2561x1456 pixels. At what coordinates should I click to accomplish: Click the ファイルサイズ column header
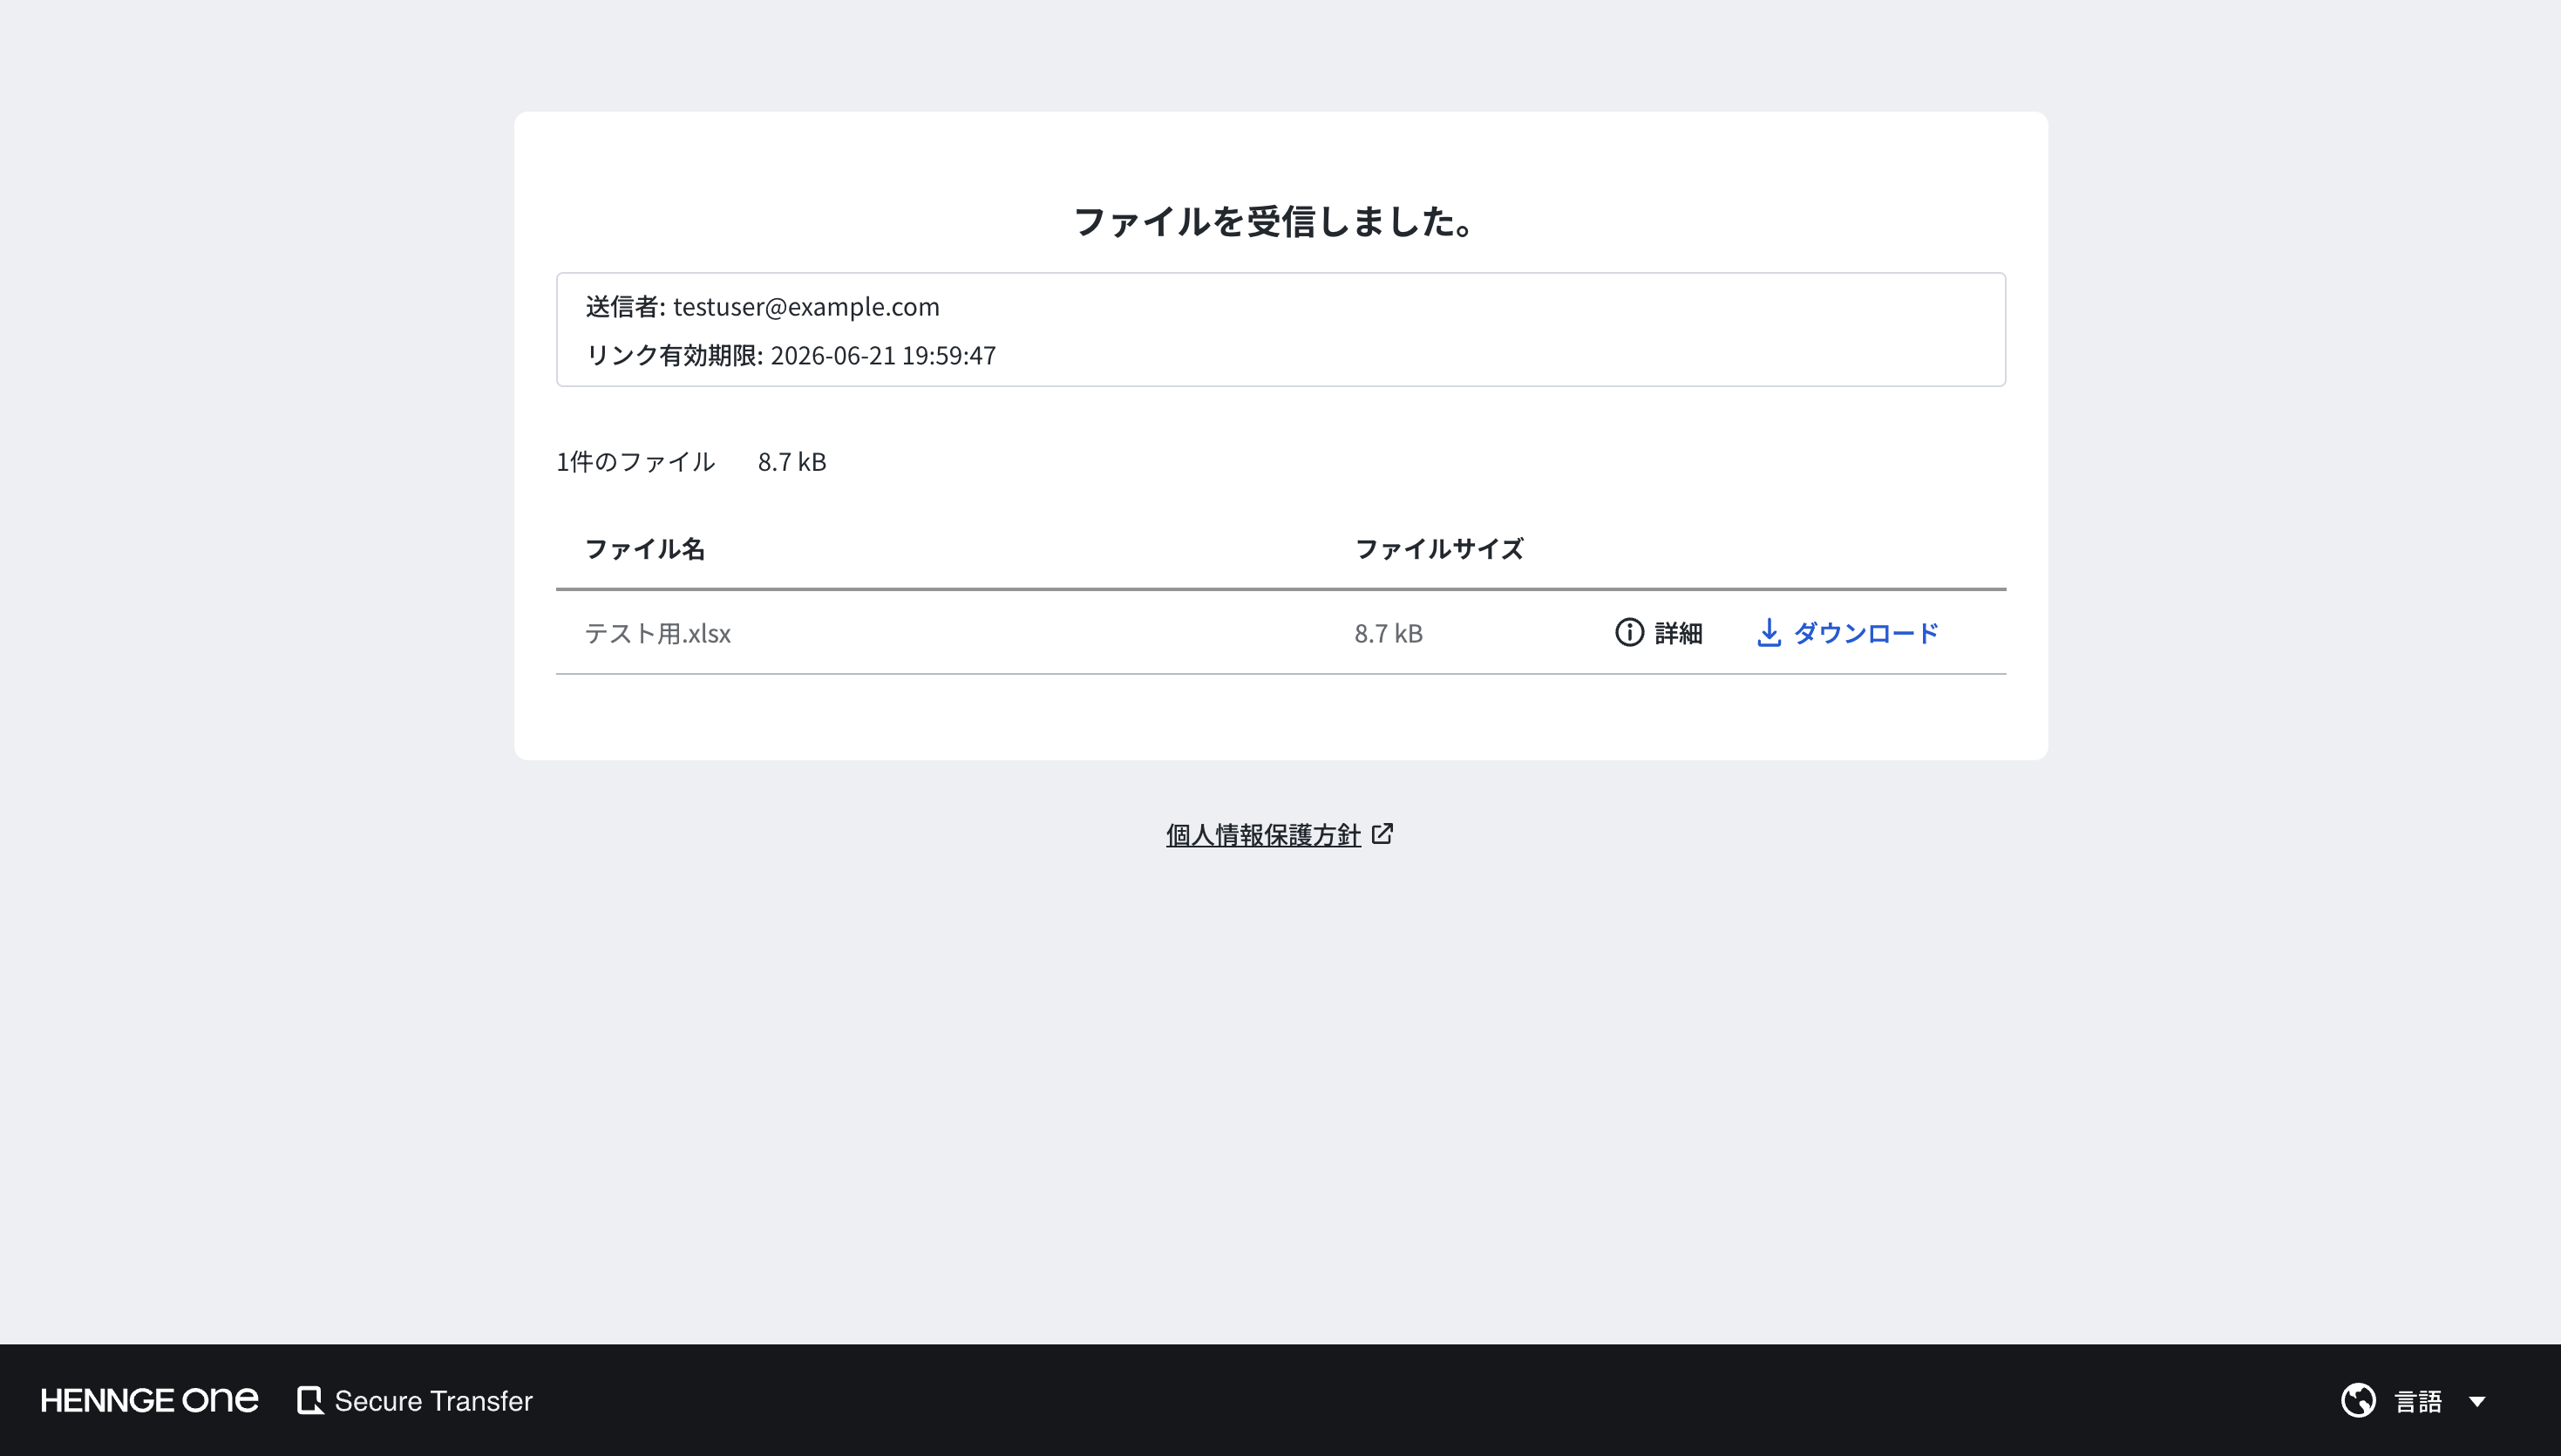tap(1438, 549)
